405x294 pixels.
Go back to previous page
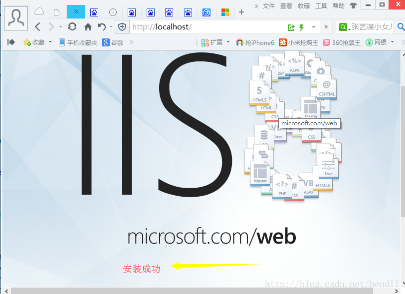click(38, 26)
